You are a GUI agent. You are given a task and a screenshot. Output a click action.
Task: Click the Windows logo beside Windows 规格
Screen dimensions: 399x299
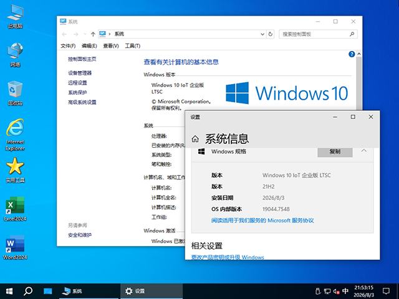[201, 151]
